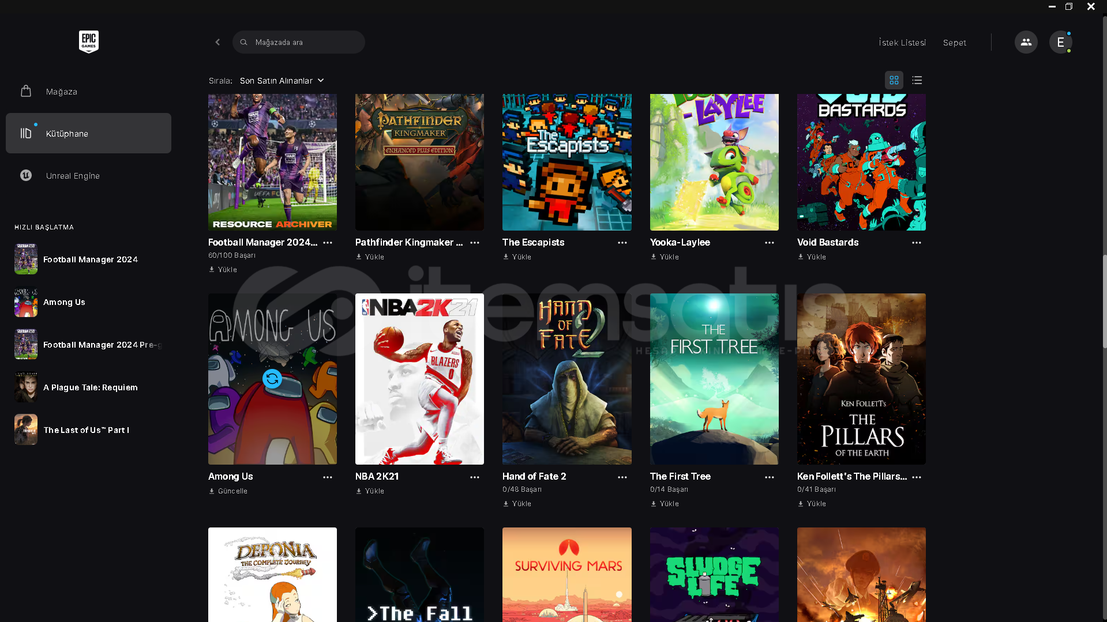Open NBA 2K21 cover art
This screenshot has height=622, width=1107.
[419, 379]
